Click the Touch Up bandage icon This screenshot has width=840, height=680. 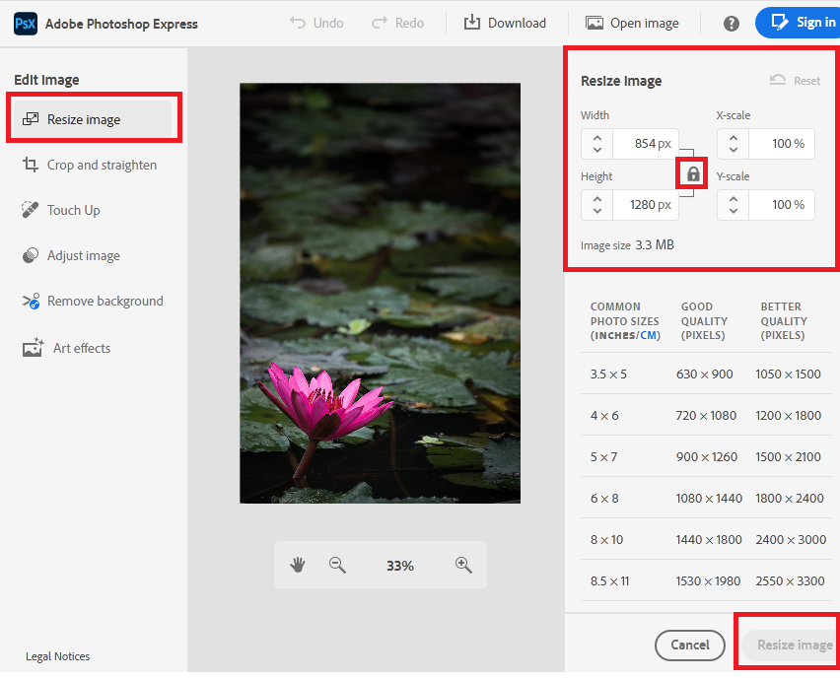[x=30, y=209]
